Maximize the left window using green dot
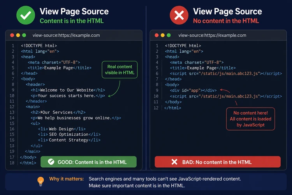 coord(24,35)
